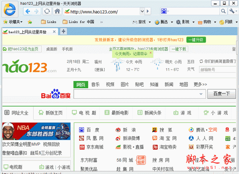Click the 更换 city link

pyautogui.click(x=100, y=70)
